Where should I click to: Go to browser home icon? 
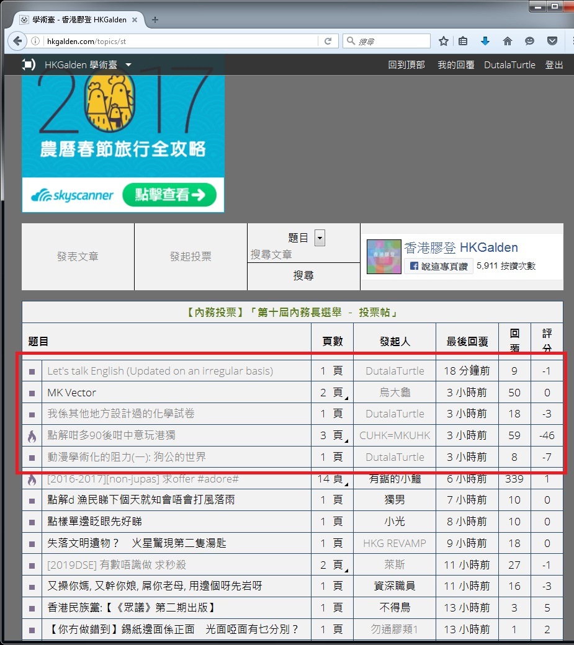pyautogui.click(x=508, y=42)
